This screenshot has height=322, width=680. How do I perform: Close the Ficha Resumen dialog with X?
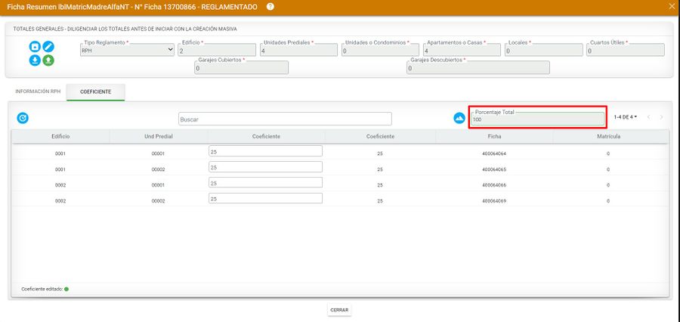coord(672,7)
